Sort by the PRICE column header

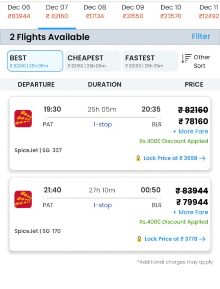tap(194, 84)
